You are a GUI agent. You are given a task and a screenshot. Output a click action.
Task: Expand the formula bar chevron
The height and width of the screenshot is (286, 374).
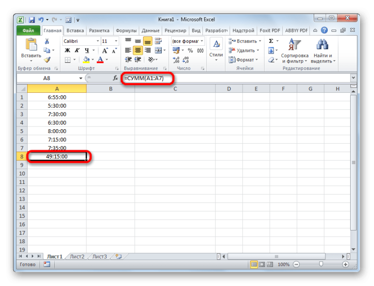pos(353,78)
